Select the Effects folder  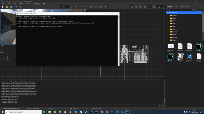point(173,21)
